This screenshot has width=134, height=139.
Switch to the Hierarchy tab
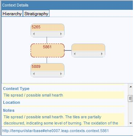12,13
